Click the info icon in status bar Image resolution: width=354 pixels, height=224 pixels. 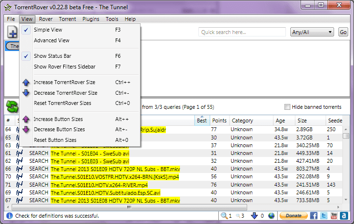point(10,216)
